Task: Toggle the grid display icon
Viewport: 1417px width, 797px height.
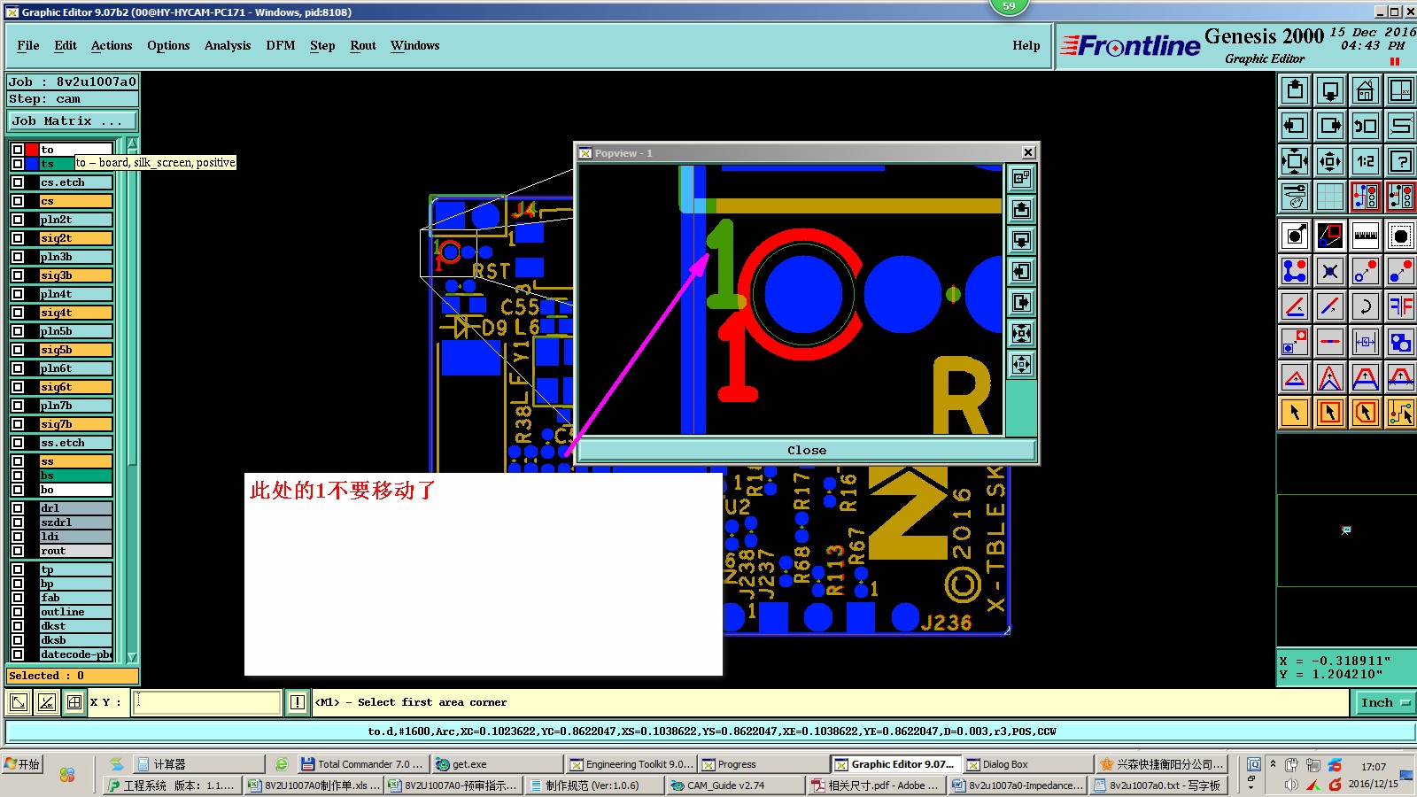Action: pyautogui.click(x=1330, y=197)
